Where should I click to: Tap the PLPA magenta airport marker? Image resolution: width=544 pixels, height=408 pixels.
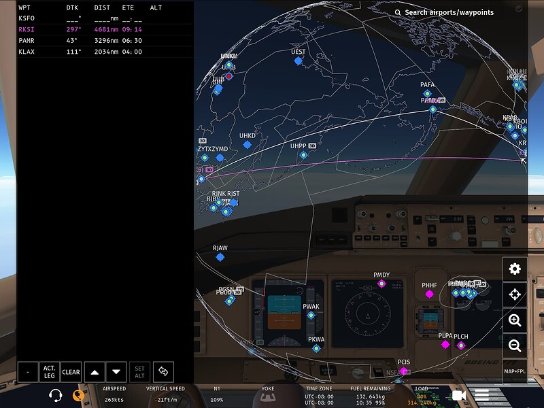tap(445, 345)
